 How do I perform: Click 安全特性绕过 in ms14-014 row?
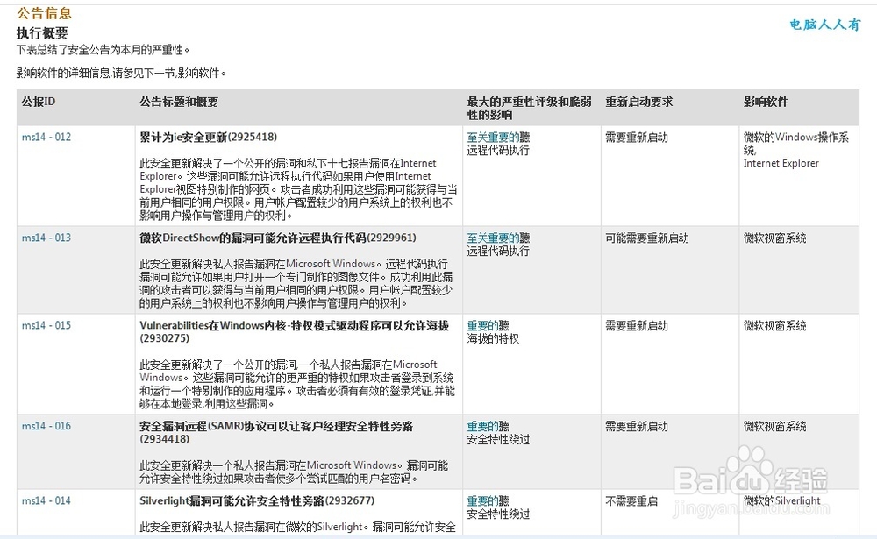coord(498,514)
